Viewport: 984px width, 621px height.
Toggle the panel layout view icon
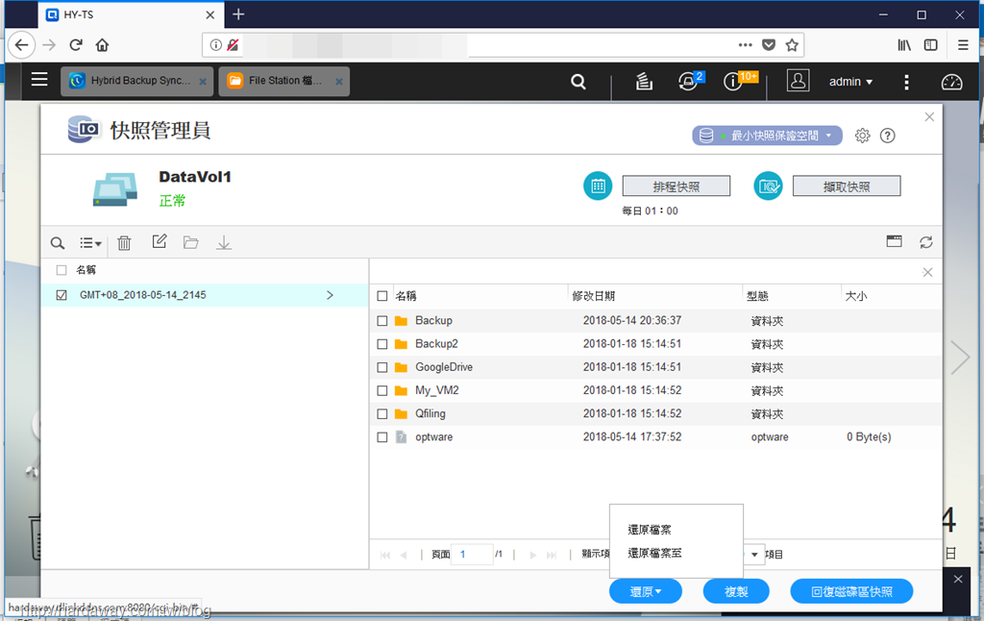[x=895, y=241]
